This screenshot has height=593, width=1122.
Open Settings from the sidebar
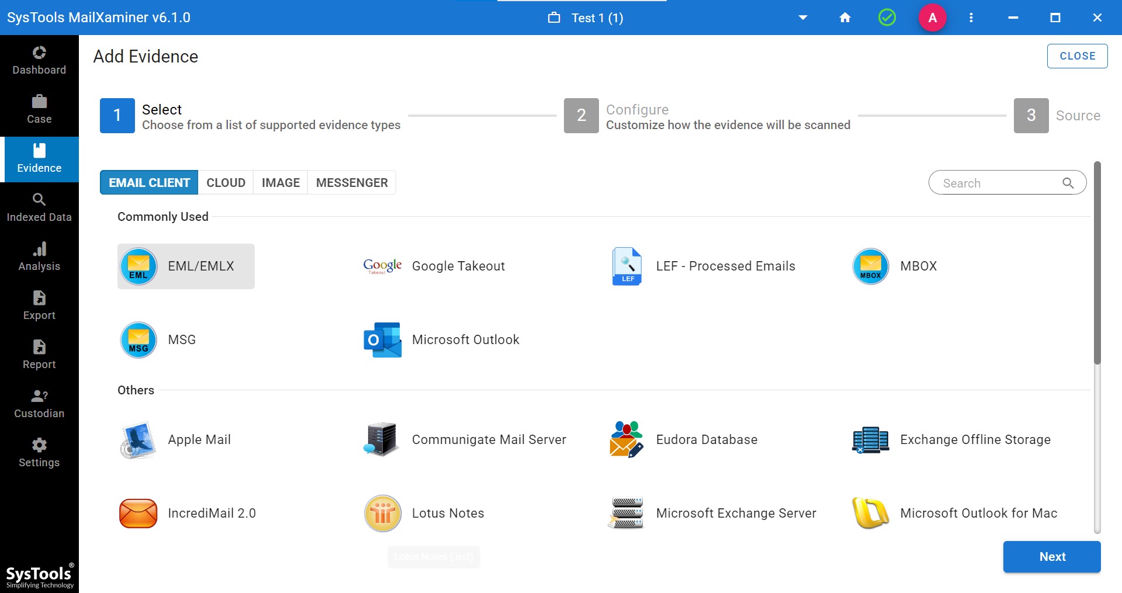39,453
